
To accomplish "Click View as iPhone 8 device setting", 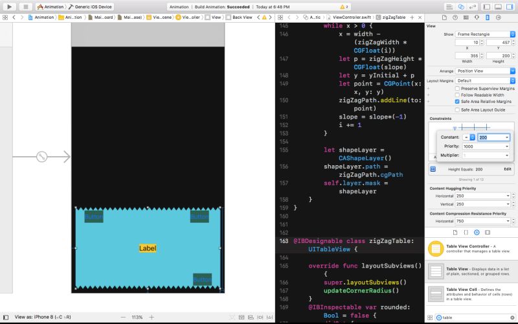I will 43,317.
